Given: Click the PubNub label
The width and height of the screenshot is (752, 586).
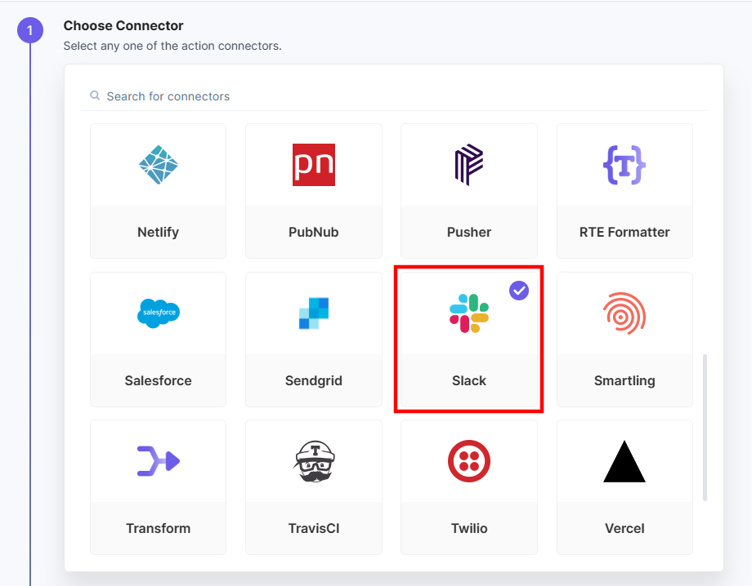Looking at the screenshot, I should pyautogui.click(x=314, y=233).
